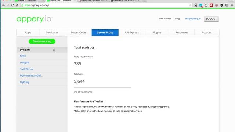Click the 'Proxy request count' label
Image resolution: width=235 pixels, height=132 pixels.
pyautogui.click(x=83, y=56)
